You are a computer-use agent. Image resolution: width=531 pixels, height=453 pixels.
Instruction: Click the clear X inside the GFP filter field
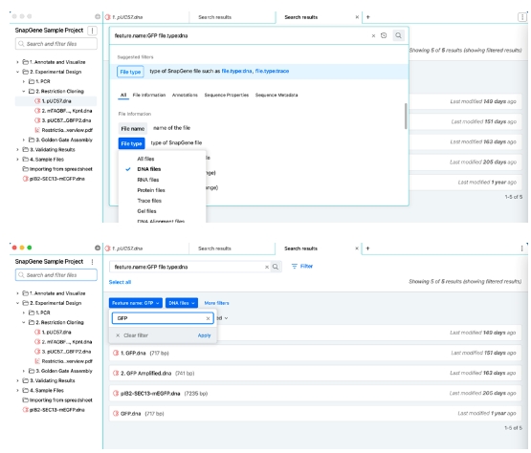point(208,318)
